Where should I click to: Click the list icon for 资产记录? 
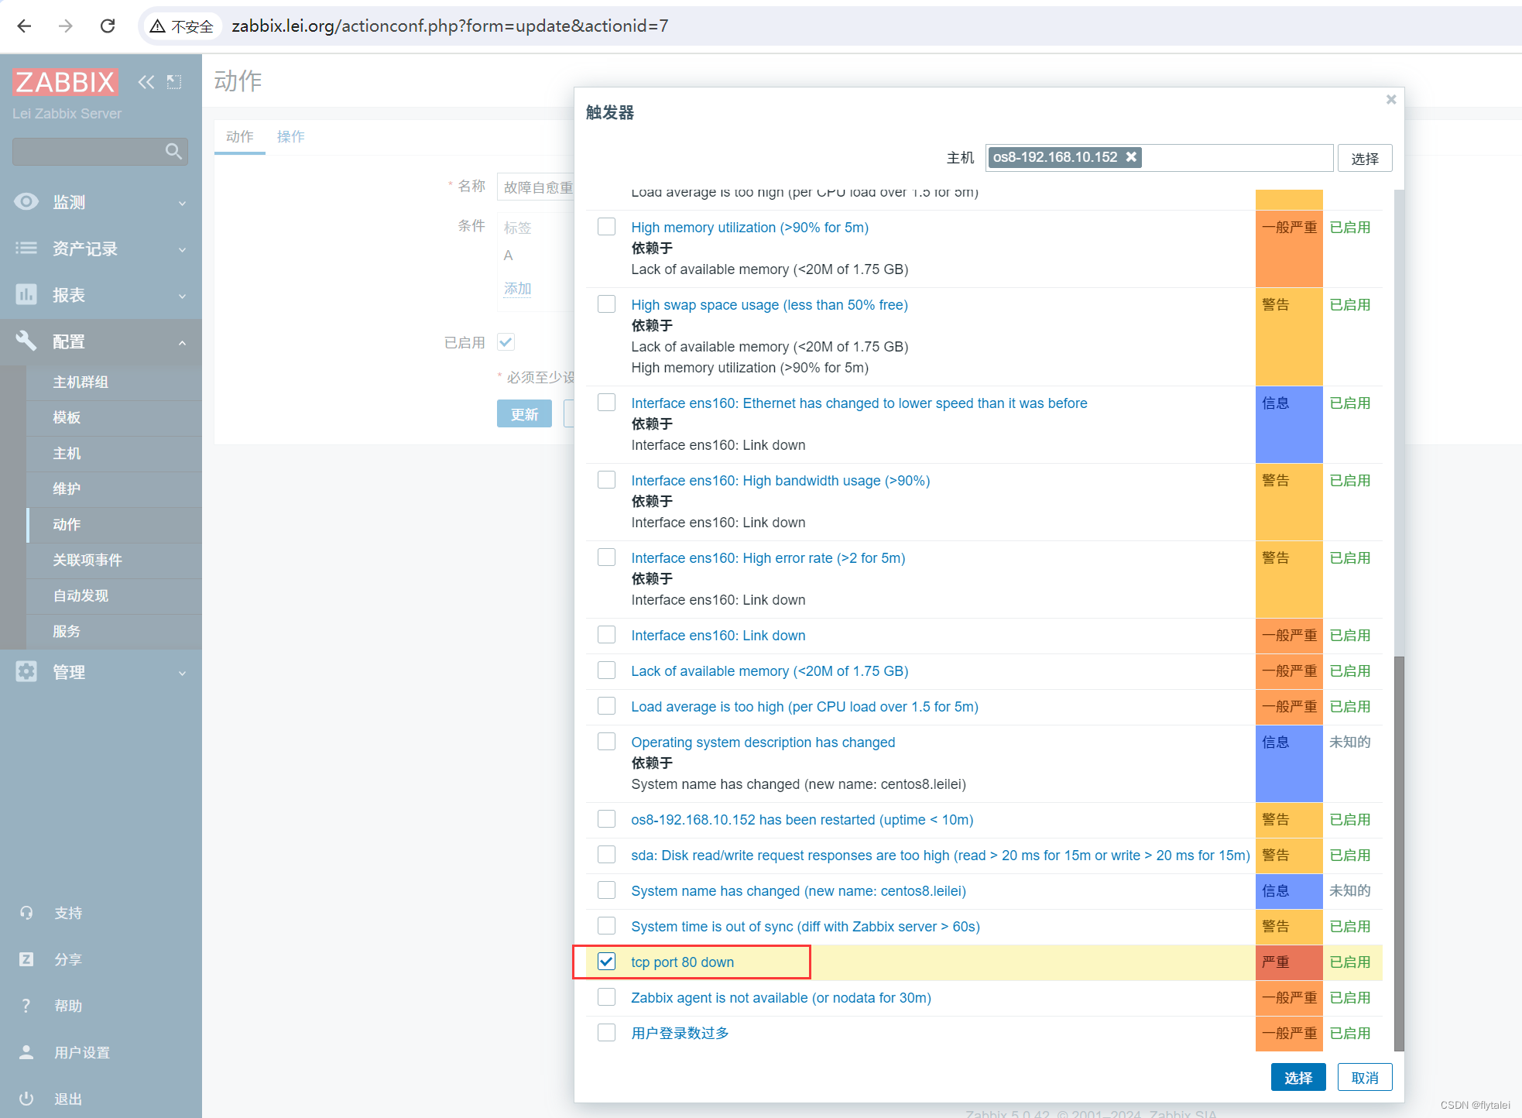[26, 249]
